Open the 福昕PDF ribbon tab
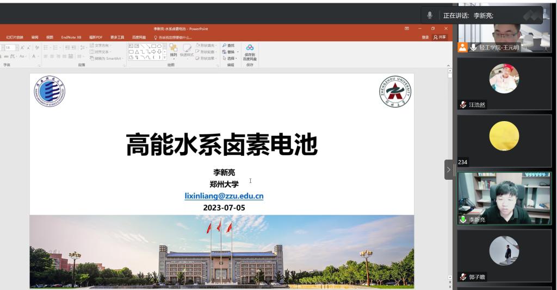The height and width of the screenshot is (290, 557). click(x=96, y=37)
